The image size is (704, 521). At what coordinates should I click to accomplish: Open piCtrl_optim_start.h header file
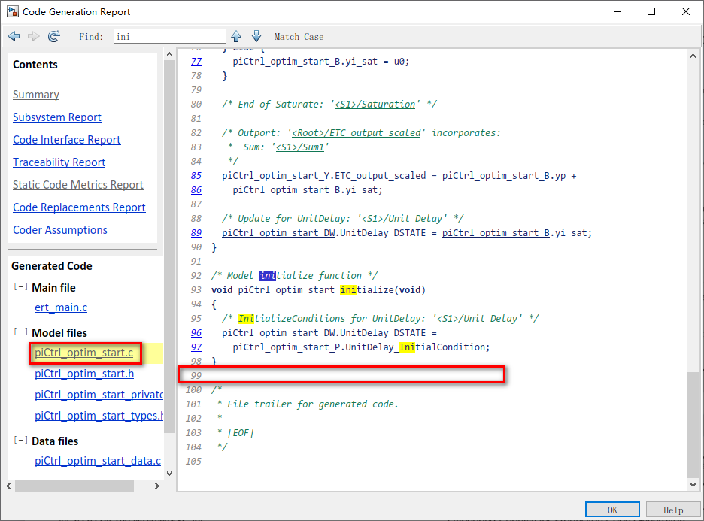[84, 374]
